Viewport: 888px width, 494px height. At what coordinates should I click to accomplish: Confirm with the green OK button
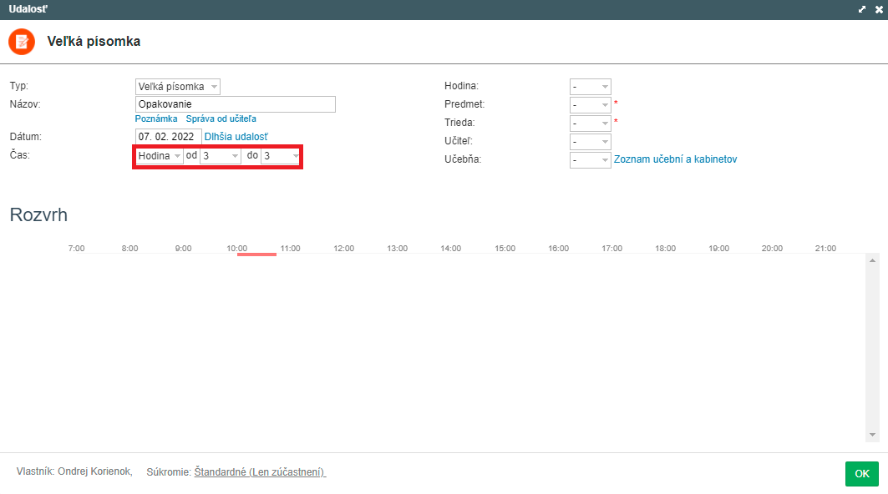coord(862,474)
